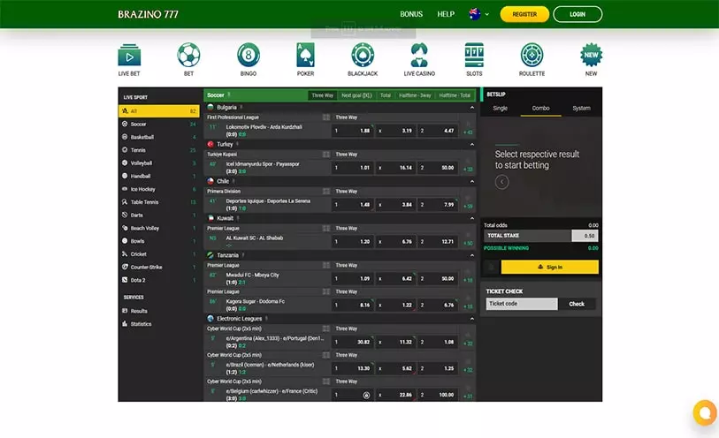The height and width of the screenshot is (438, 719).
Task: Pick the draw at 1.22 for Kagera Sugar
Action: [x=395, y=305]
